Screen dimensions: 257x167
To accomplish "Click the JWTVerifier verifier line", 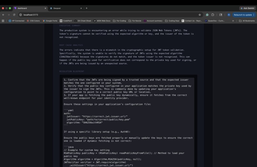I will click(95, 162).
